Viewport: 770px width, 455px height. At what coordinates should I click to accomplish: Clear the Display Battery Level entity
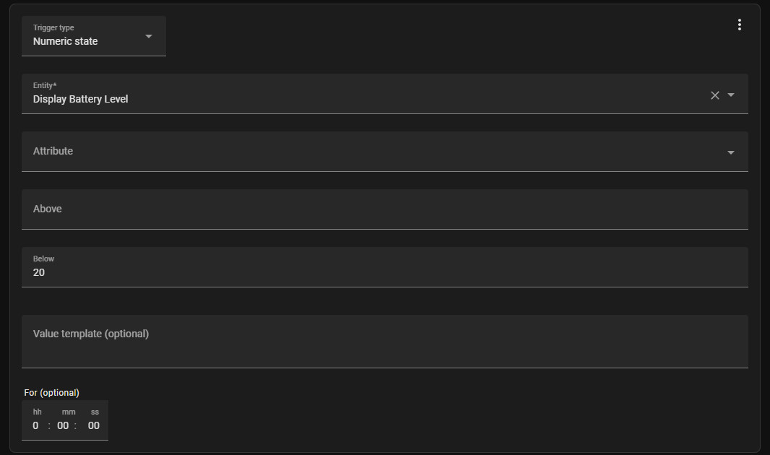(x=714, y=95)
